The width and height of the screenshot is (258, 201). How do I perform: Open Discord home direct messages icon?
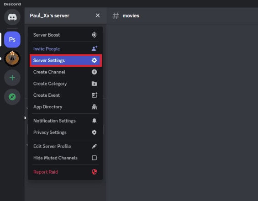tap(12, 17)
